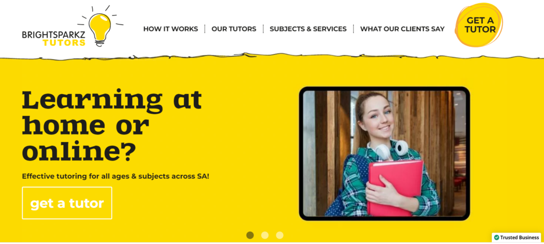Open Subjects & Services in the navigation
This screenshot has height=244, width=544.
click(308, 29)
